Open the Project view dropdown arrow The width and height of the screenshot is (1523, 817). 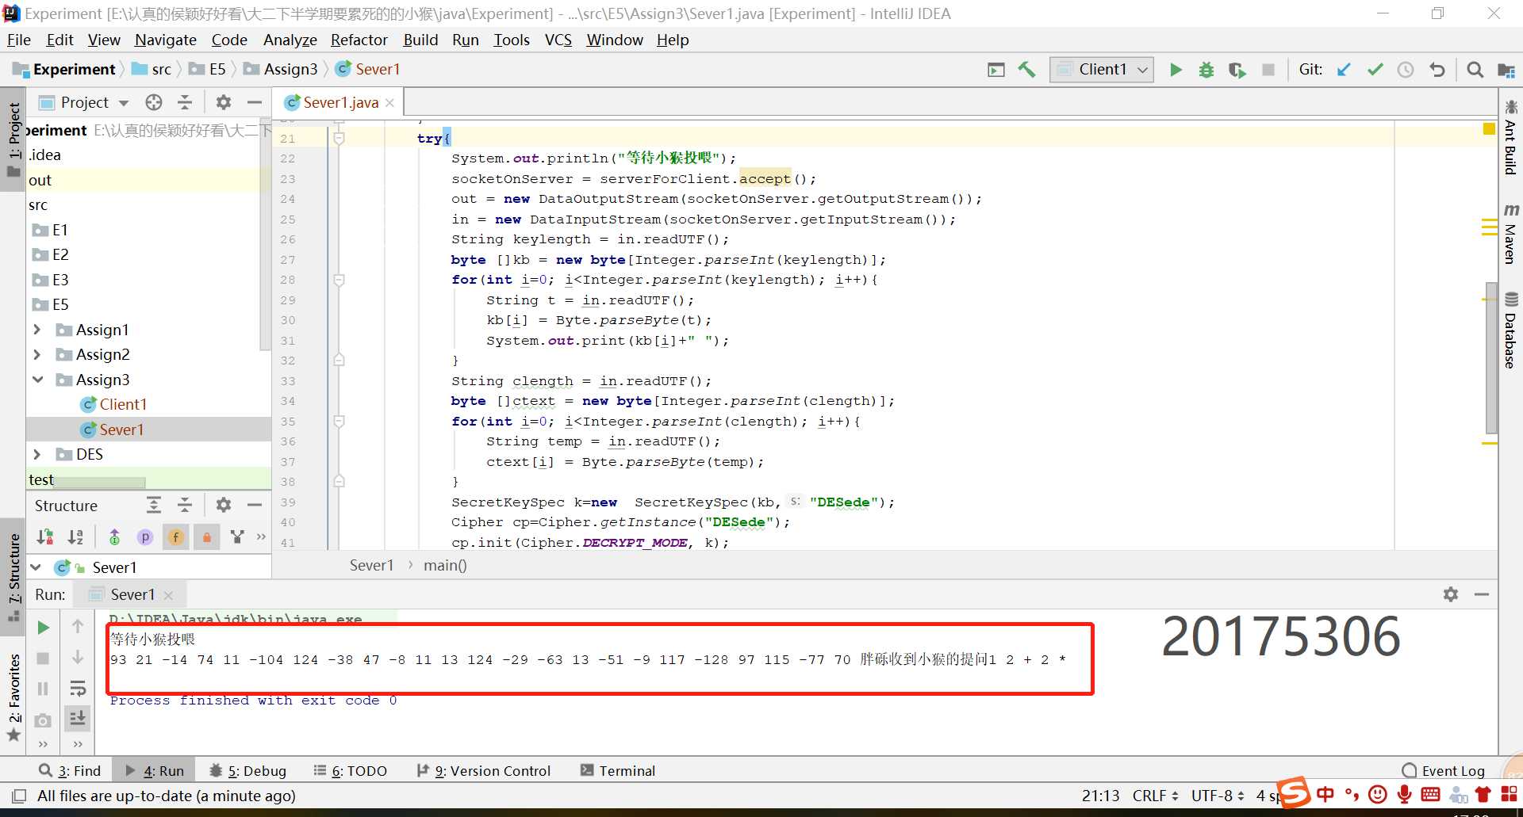click(x=124, y=103)
